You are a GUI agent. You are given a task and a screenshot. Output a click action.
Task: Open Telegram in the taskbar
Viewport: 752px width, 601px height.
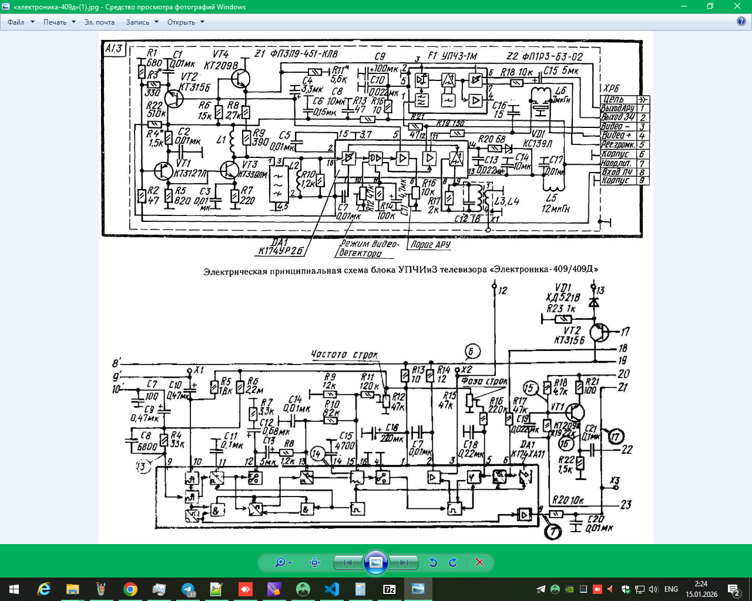tap(188, 589)
